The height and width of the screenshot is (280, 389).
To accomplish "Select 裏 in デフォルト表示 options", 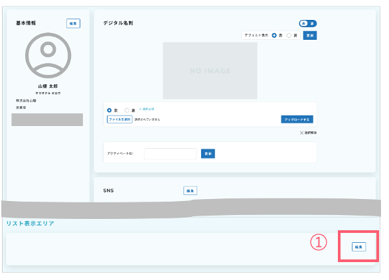I will coord(289,35).
